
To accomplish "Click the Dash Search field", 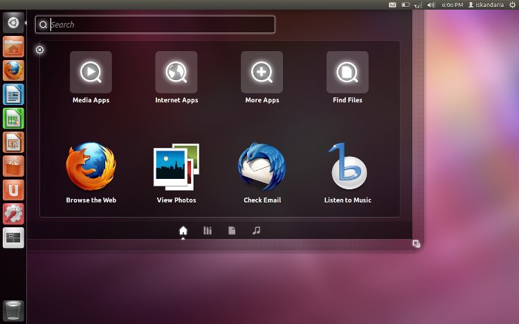I will point(155,24).
